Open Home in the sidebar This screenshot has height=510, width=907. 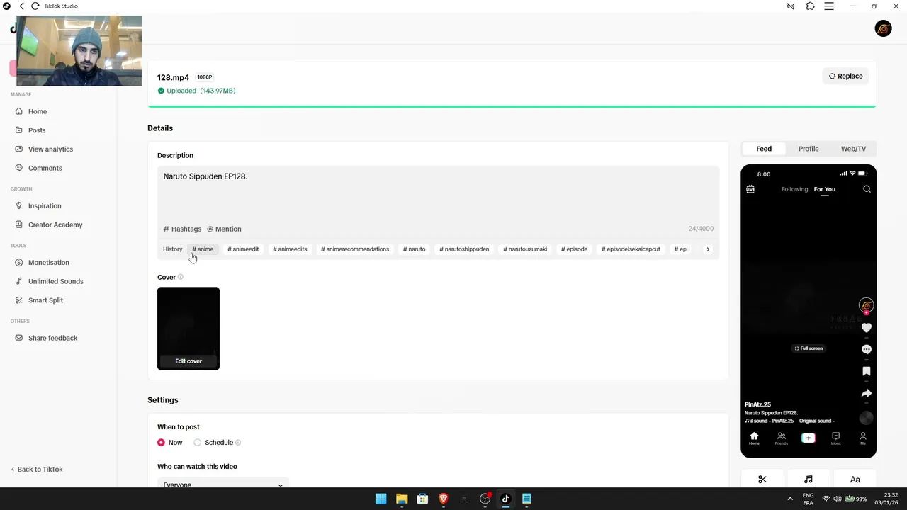(38, 111)
